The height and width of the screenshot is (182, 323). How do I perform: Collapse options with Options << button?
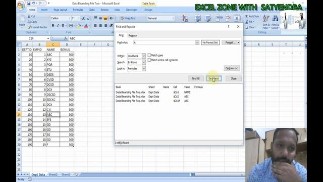[x=232, y=68]
